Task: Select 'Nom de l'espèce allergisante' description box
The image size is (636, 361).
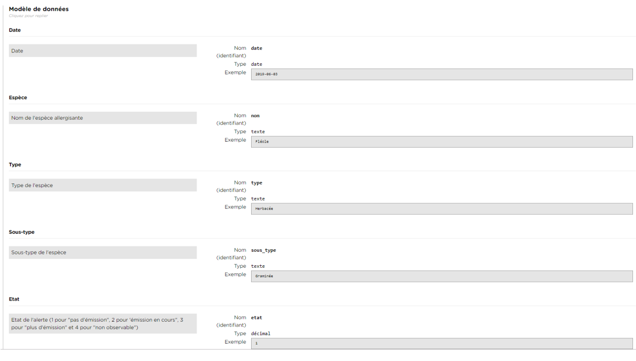Action: [103, 118]
